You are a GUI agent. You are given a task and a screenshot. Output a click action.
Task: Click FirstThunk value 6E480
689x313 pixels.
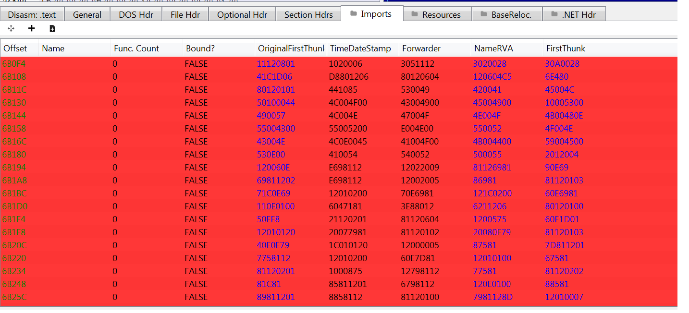(556, 77)
